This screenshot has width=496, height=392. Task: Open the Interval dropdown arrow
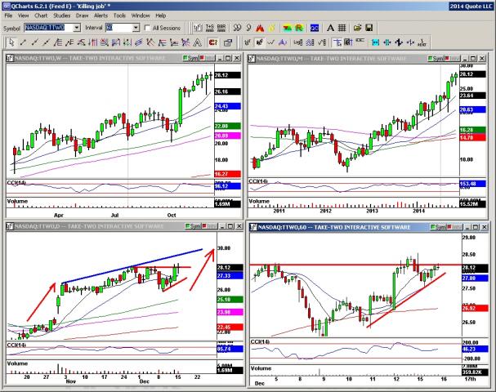136,28
